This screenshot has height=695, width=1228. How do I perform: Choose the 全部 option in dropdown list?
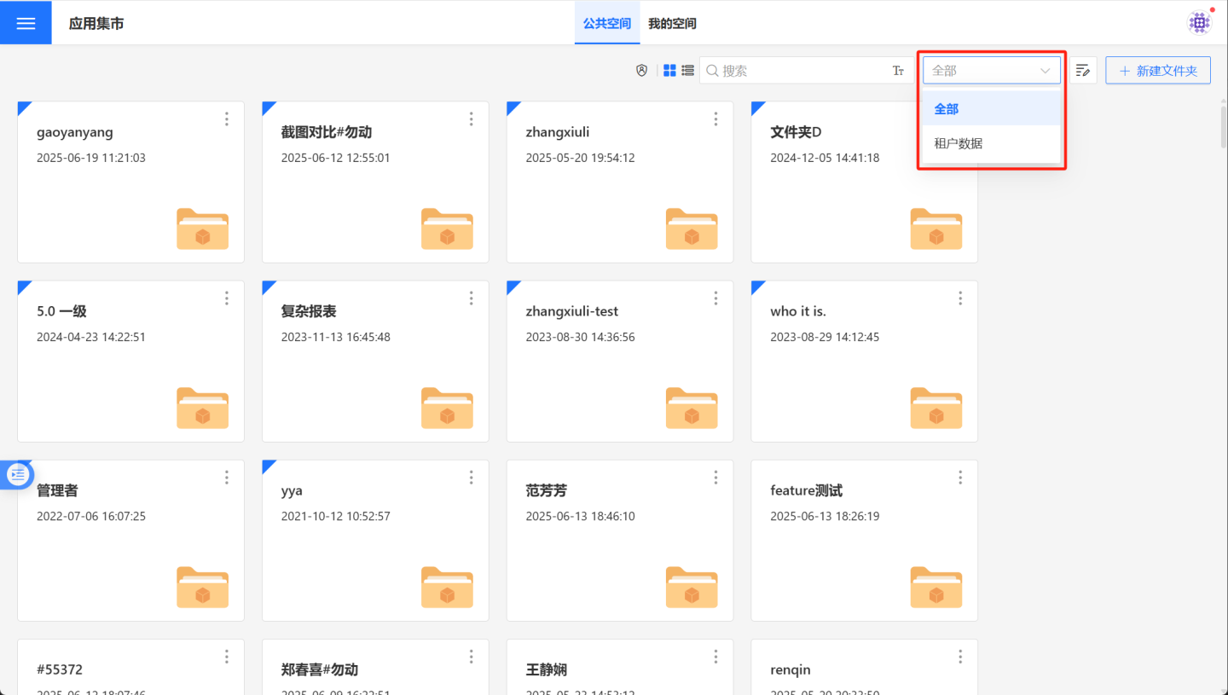(947, 109)
